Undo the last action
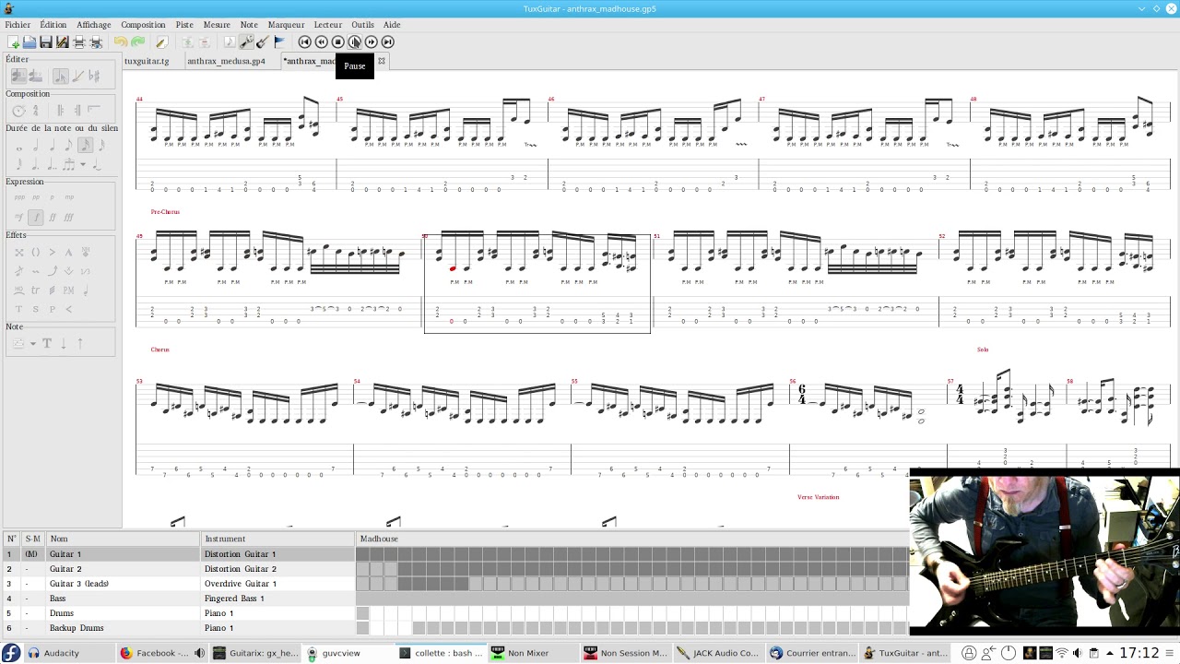Image resolution: width=1180 pixels, height=664 pixels. 121,41
